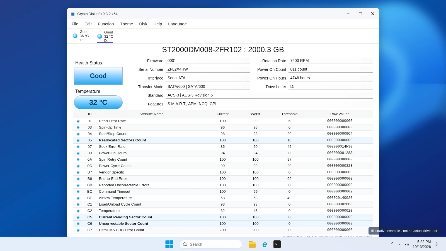Screen dimensions: 446x251
Task: Click the status icon for Reallocated Sectors Count
Action: click(x=78, y=140)
